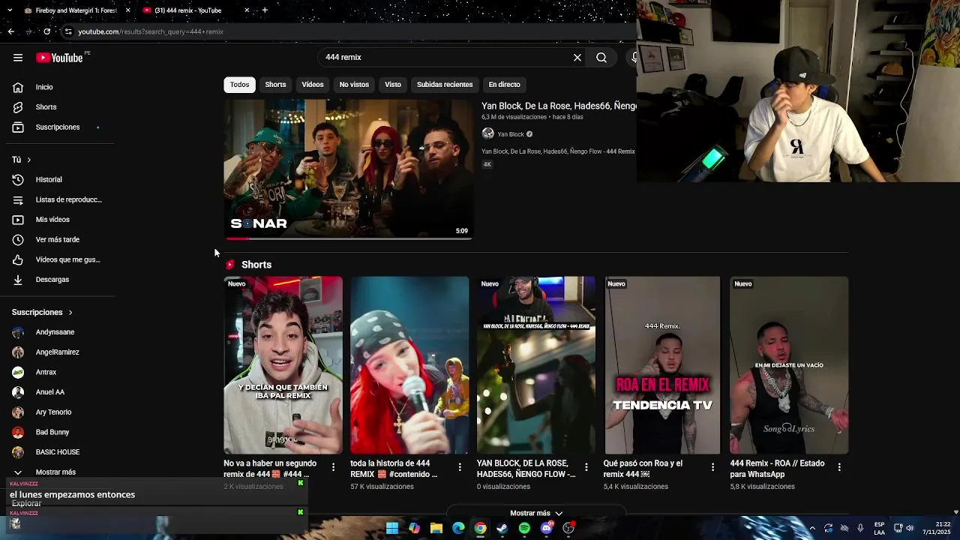
Task: Open a new browser tab with plus
Action: tap(265, 10)
